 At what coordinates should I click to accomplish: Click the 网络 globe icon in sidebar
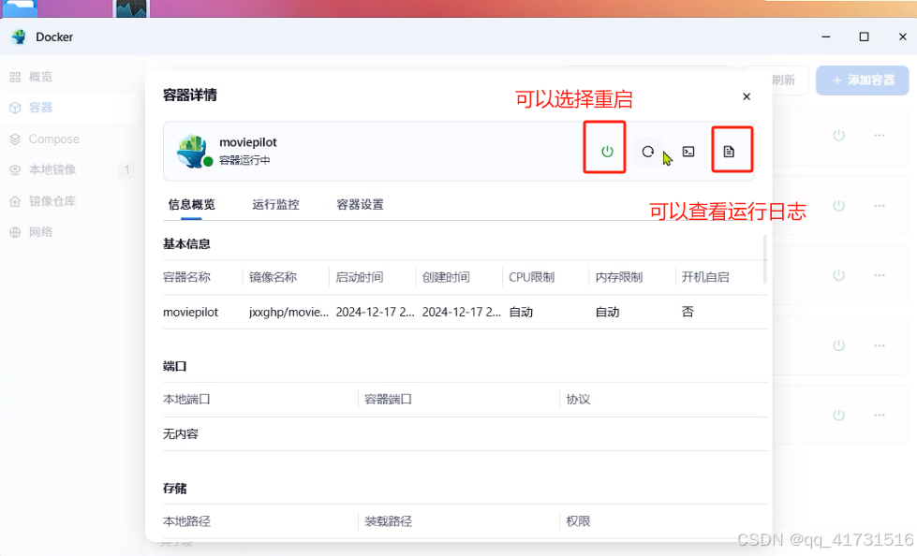click(x=15, y=232)
